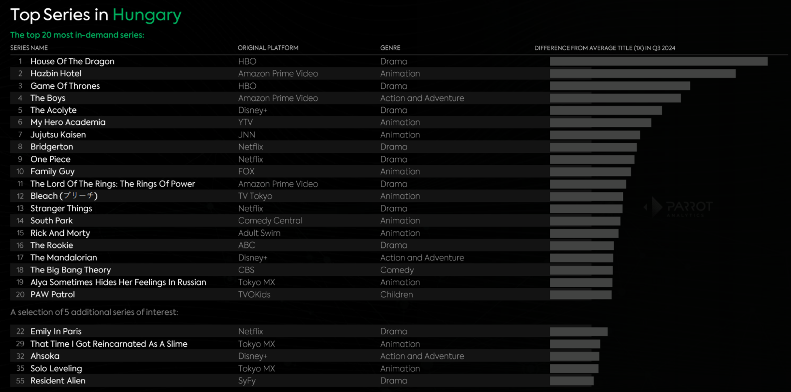Screen dimensions: 791x392
Task: Click the 'Comedy' genre in Big Bang Theory row
Action: [397, 270]
